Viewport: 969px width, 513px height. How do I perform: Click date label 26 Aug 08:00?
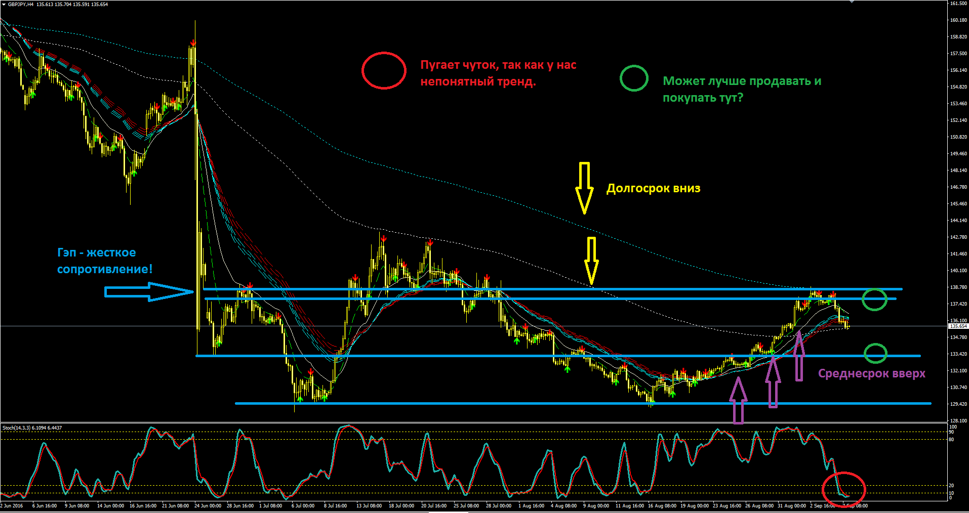[x=759, y=506]
